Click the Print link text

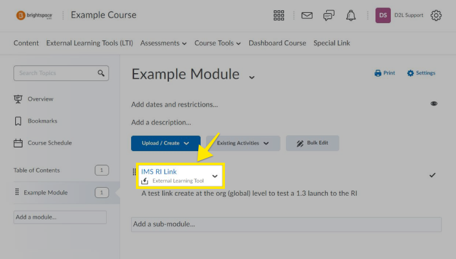pos(389,73)
